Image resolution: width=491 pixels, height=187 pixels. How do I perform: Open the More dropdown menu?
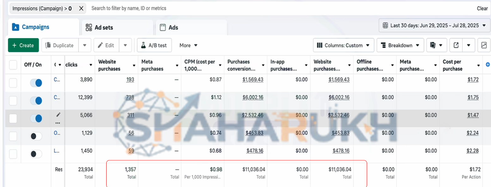click(188, 45)
